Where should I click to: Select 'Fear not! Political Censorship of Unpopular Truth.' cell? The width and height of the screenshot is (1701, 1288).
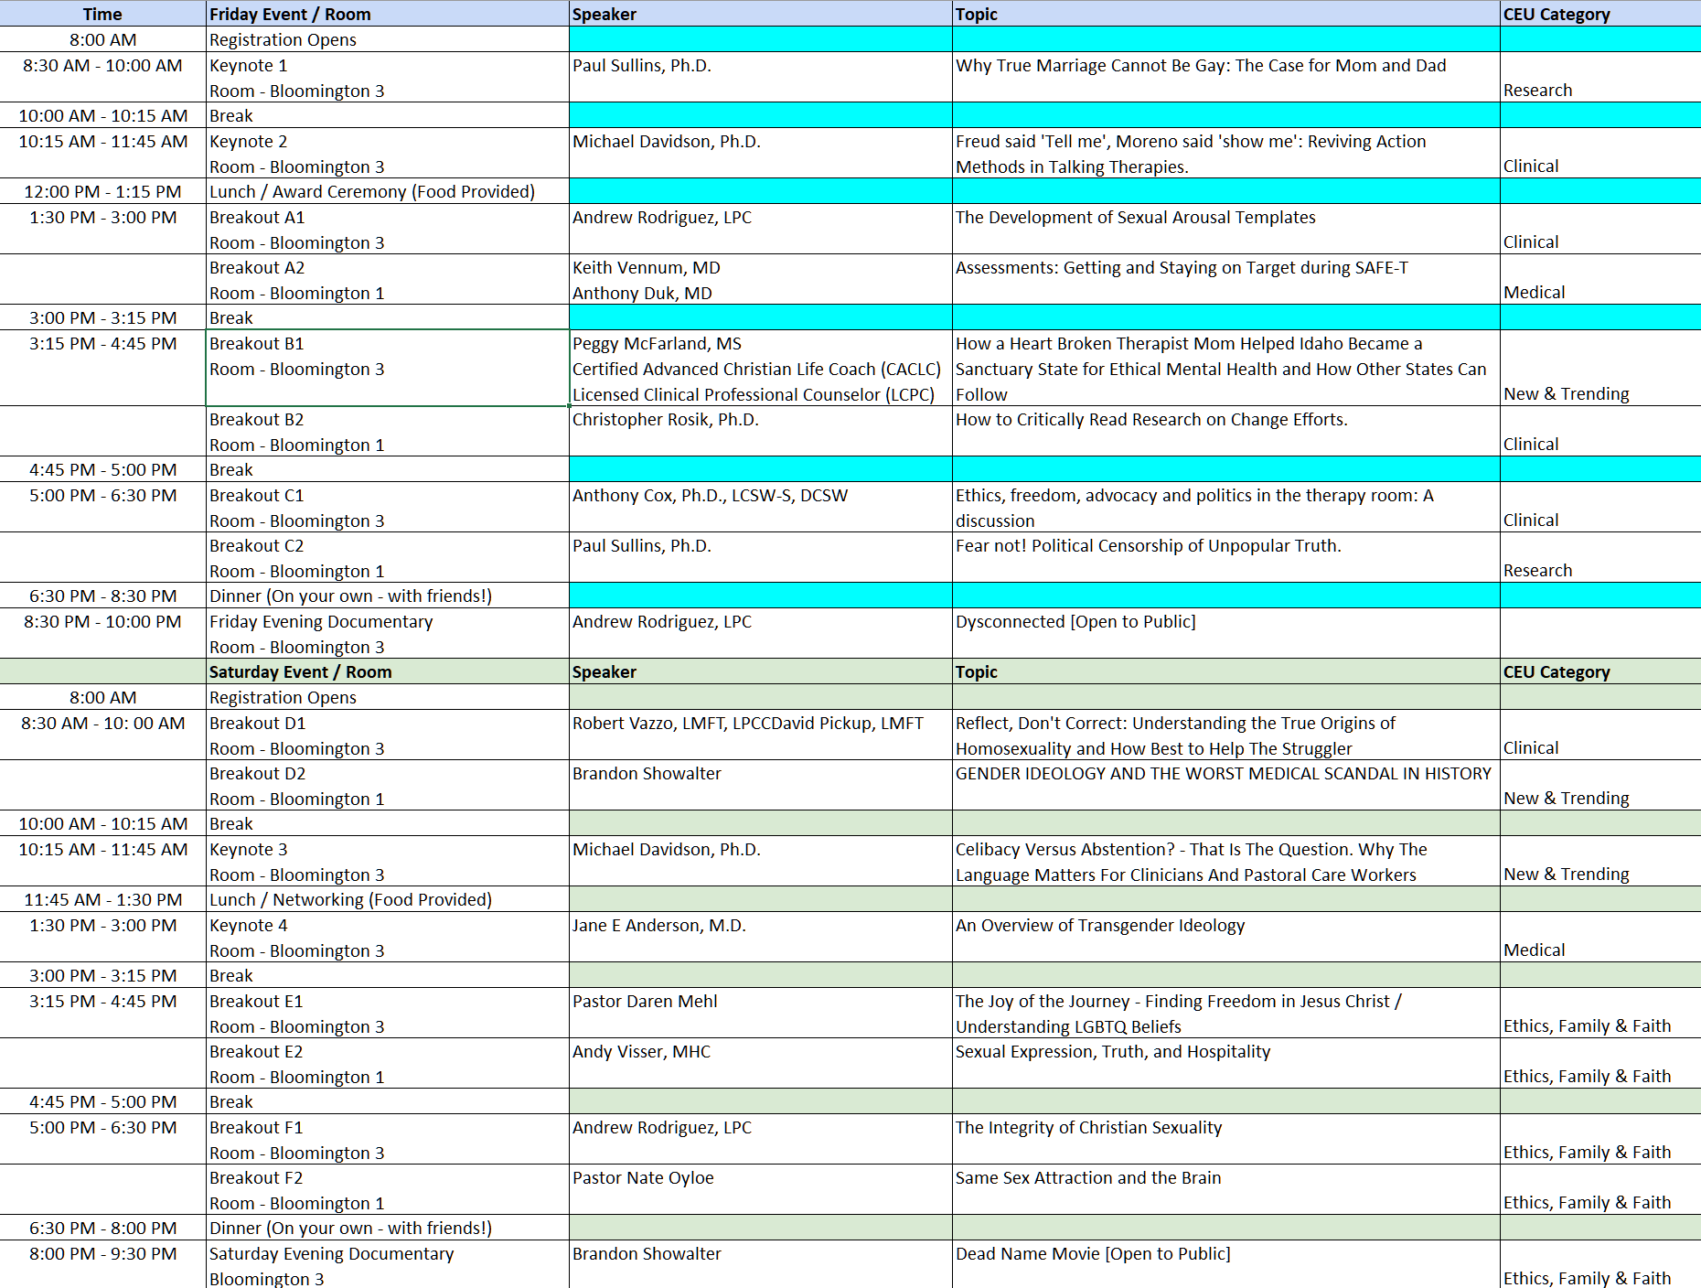point(1225,557)
